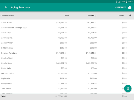This screenshot has width=134, height=100.
Task: Tap battery icon in status bar
Action: pos(126,2)
